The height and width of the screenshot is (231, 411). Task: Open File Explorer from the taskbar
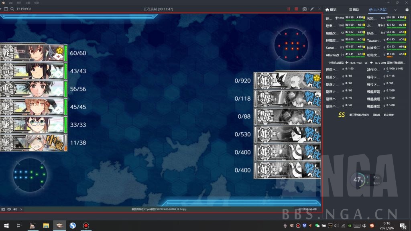click(46, 226)
